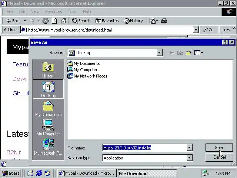Viewport: 237px width, 178px height.
Task: Click the Save As help question mark
Action: [225, 42]
